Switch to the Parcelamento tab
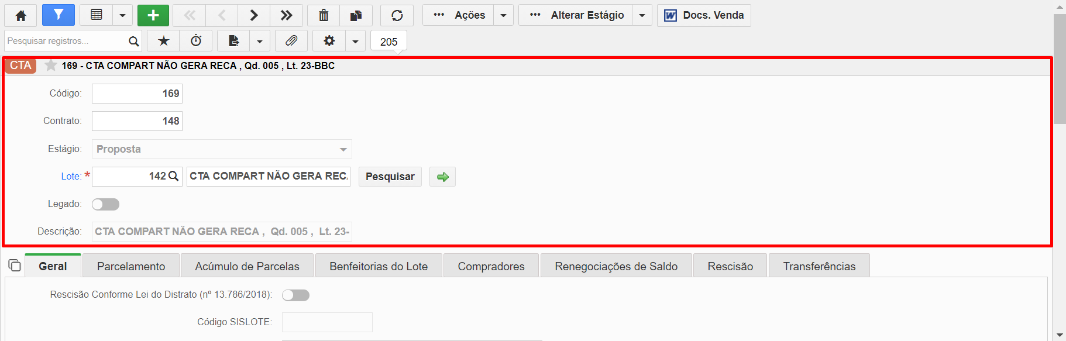The height and width of the screenshot is (341, 1066). tap(131, 266)
